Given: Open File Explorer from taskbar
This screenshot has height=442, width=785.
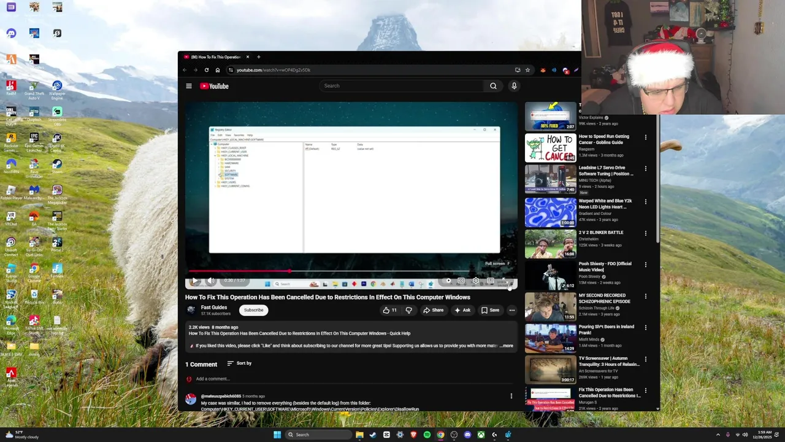Looking at the screenshot, I should pyautogui.click(x=359, y=435).
